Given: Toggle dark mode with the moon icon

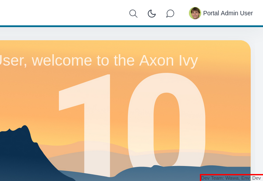Looking at the screenshot, I should coord(152,14).
